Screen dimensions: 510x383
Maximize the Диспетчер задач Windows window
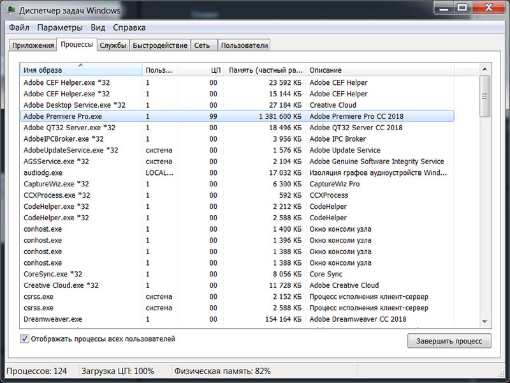tap(462, 8)
